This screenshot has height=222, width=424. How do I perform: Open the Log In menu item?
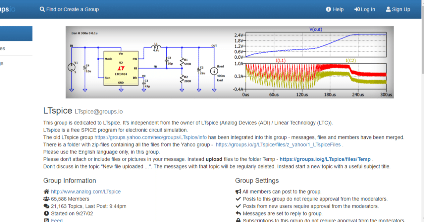pos(365,9)
